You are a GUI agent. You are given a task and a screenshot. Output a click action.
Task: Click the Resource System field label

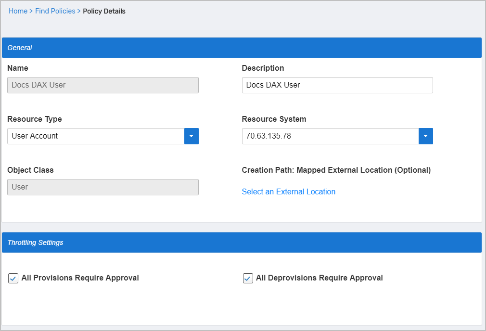(274, 119)
